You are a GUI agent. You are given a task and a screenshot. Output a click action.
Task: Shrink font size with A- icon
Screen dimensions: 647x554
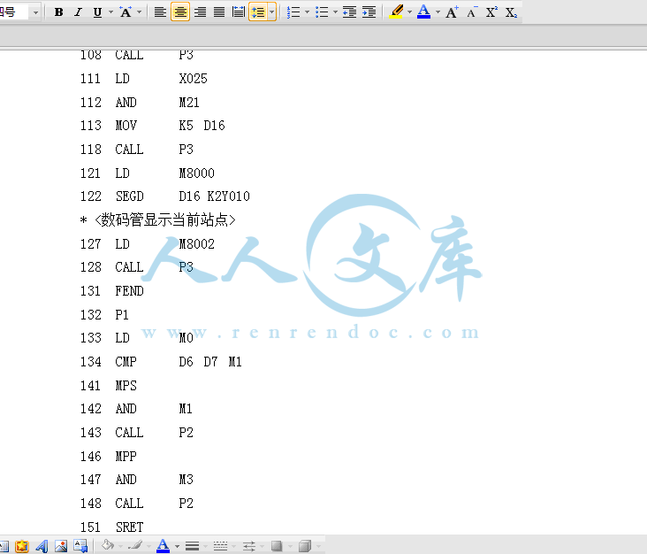point(472,12)
